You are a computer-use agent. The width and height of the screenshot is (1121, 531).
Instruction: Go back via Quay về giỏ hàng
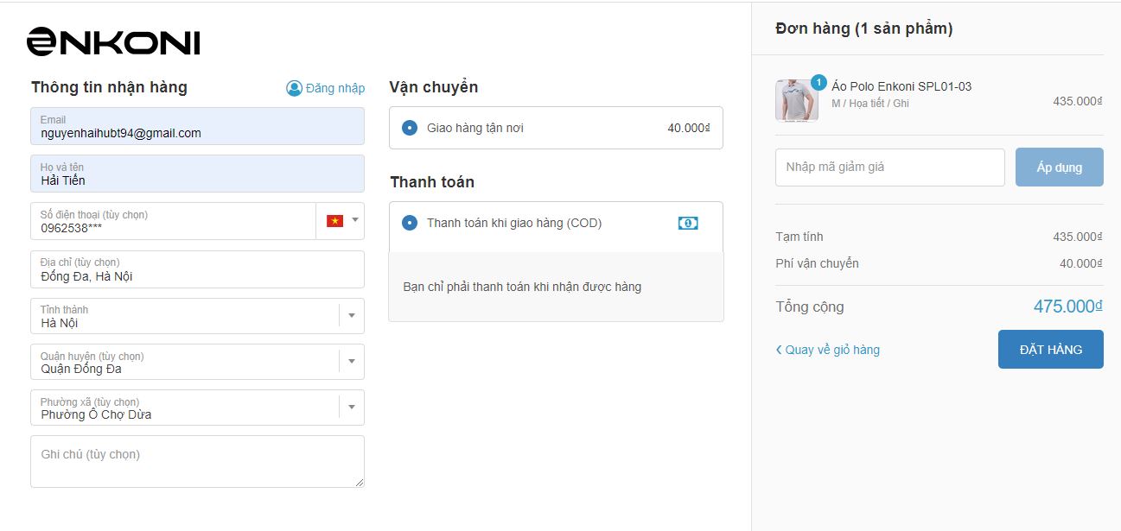pyautogui.click(x=828, y=350)
